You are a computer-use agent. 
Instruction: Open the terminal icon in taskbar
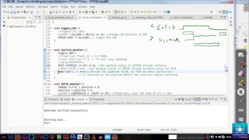tap(45, 137)
